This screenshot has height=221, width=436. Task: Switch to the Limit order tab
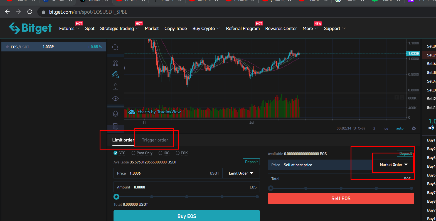[123, 140]
